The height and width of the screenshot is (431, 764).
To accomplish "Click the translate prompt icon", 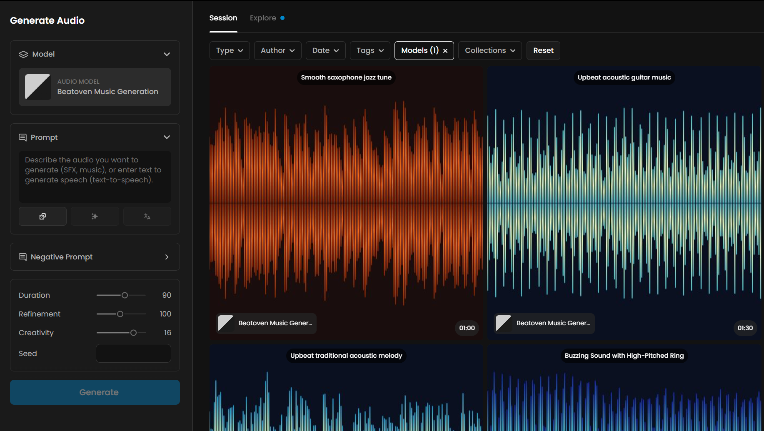I will 147,217.
